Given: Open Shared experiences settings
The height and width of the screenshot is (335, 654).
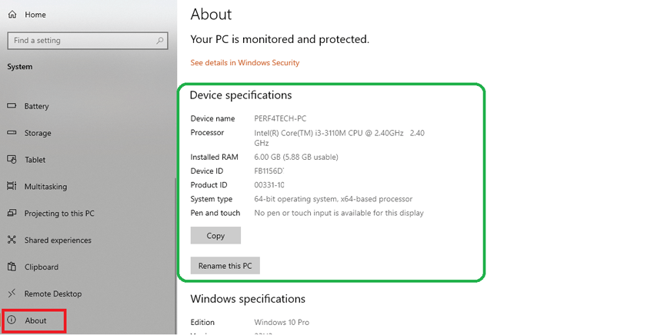Looking at the screenshot, I should coord(58,240).
